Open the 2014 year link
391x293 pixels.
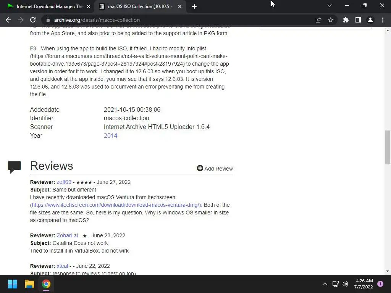pyautogui.click(x=110, y=135)
